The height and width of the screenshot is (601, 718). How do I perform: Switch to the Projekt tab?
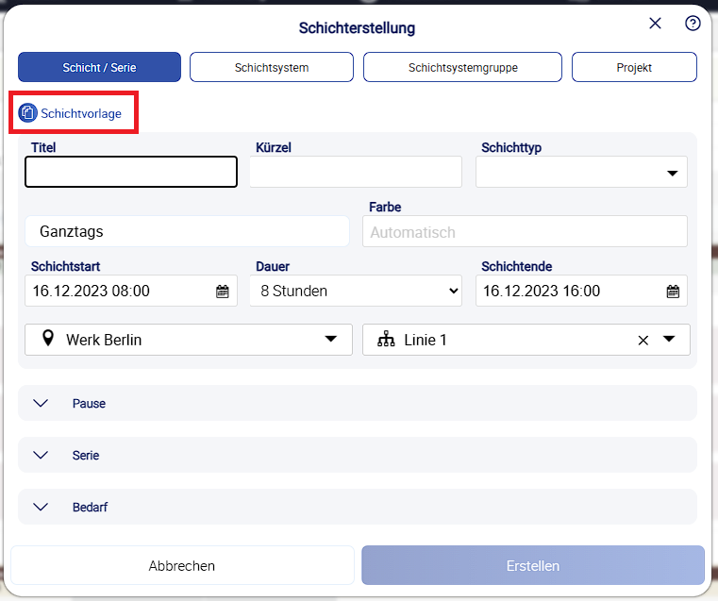pyautogui.click(x=634, y=68)
